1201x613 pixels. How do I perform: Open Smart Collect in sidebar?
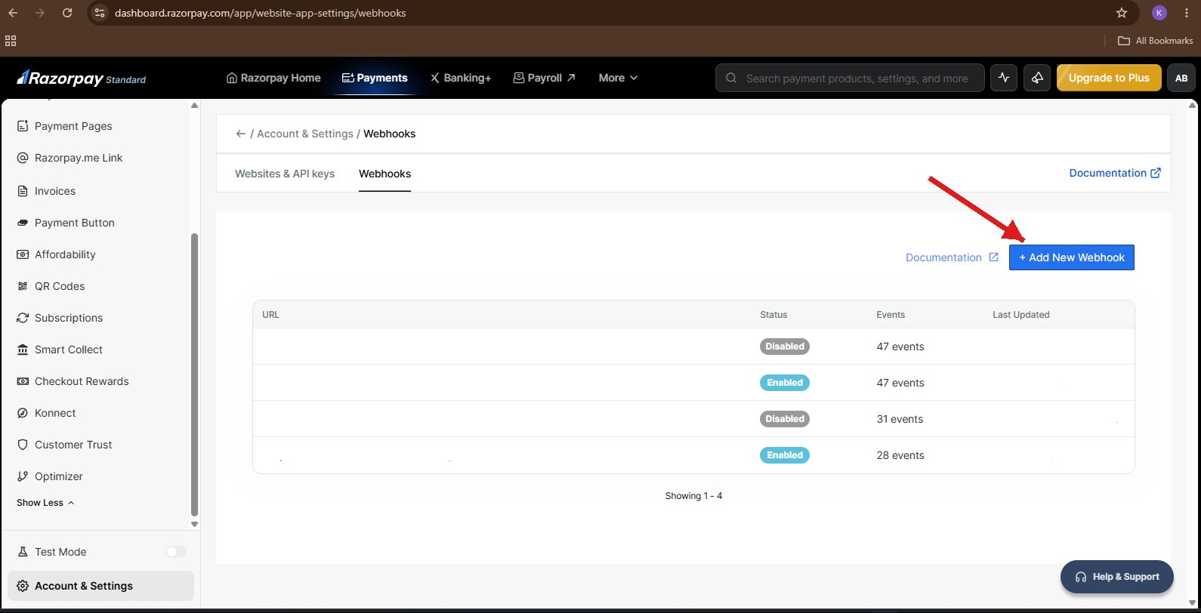click(60, 350)
